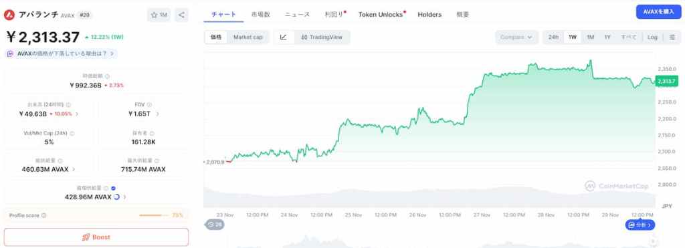Click the 25 Nov date label on axis

point(353,215)
